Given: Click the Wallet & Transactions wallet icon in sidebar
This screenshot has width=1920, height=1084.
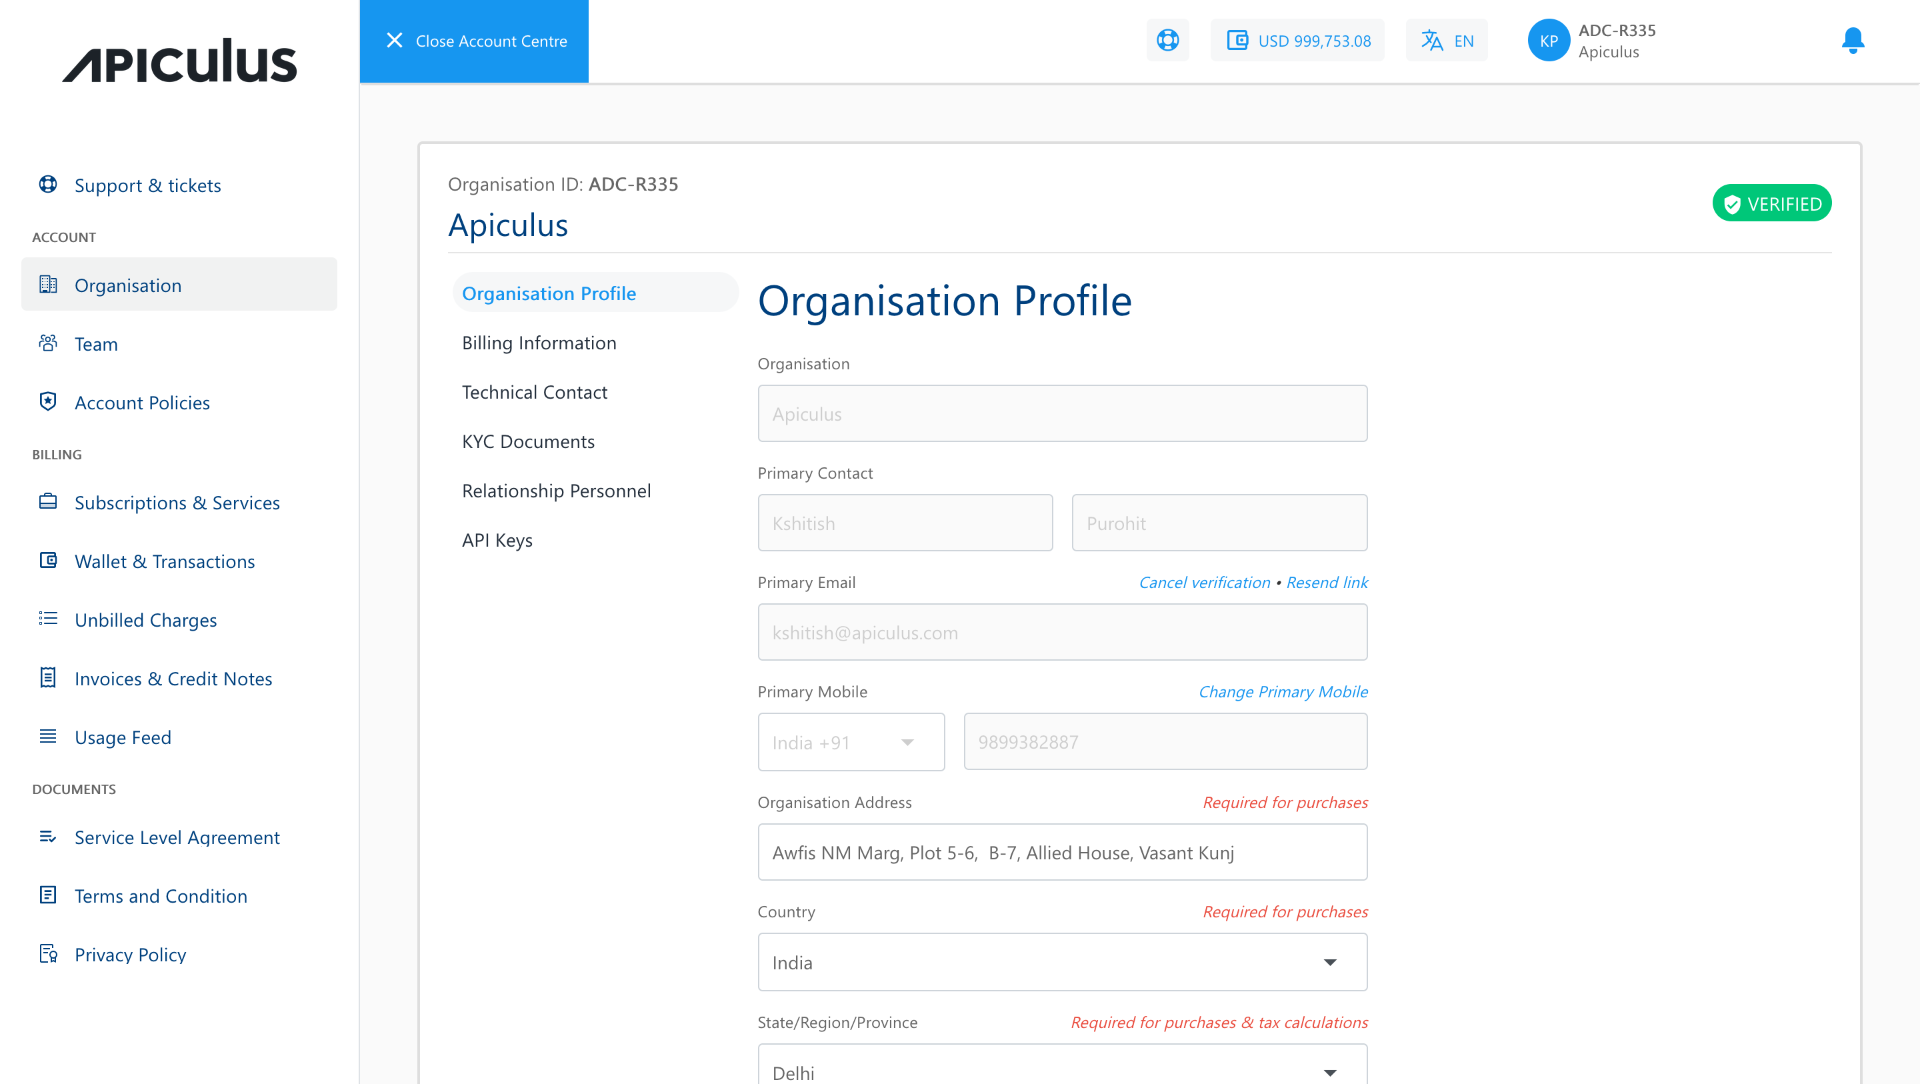Looking at the screenshot, I should coord(48,561).
